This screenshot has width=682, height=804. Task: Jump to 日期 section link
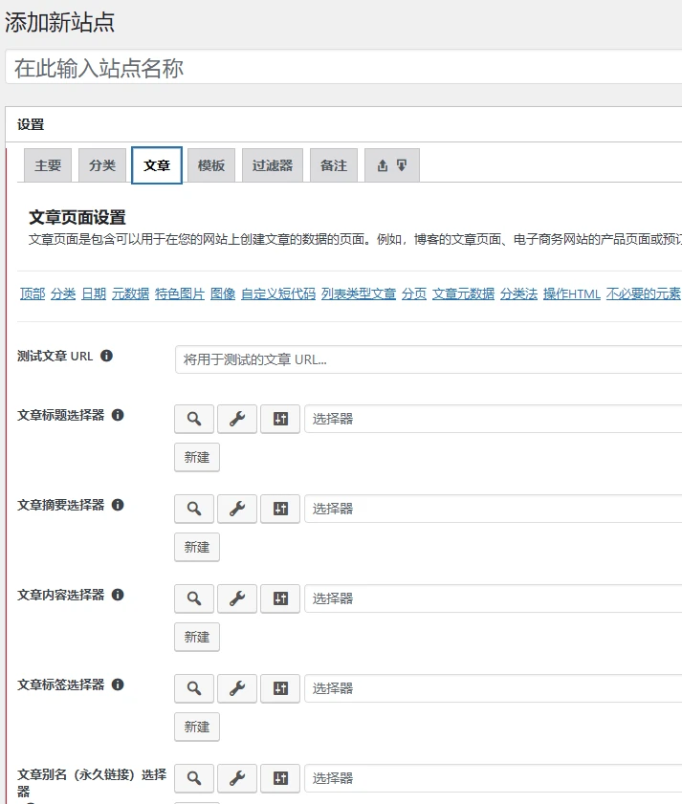coord(94,293)
